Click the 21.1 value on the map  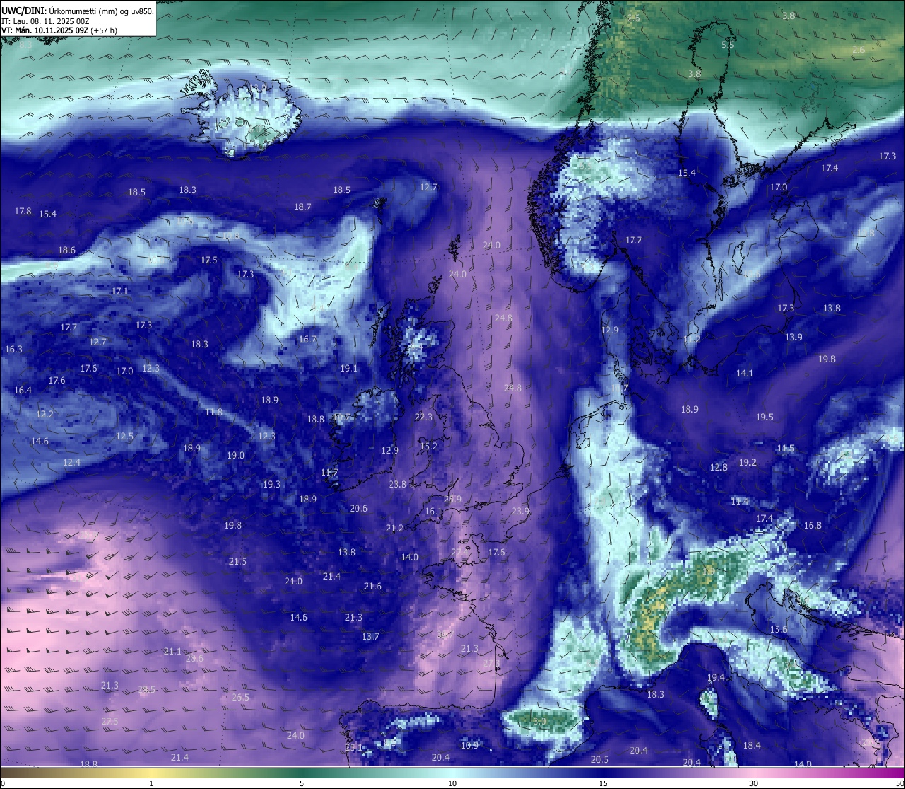click(x=173, y=652)
